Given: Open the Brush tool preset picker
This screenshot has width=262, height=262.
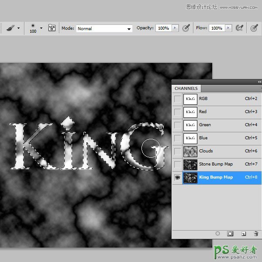Looking at the screenshot, I should (x=12, y=28).
